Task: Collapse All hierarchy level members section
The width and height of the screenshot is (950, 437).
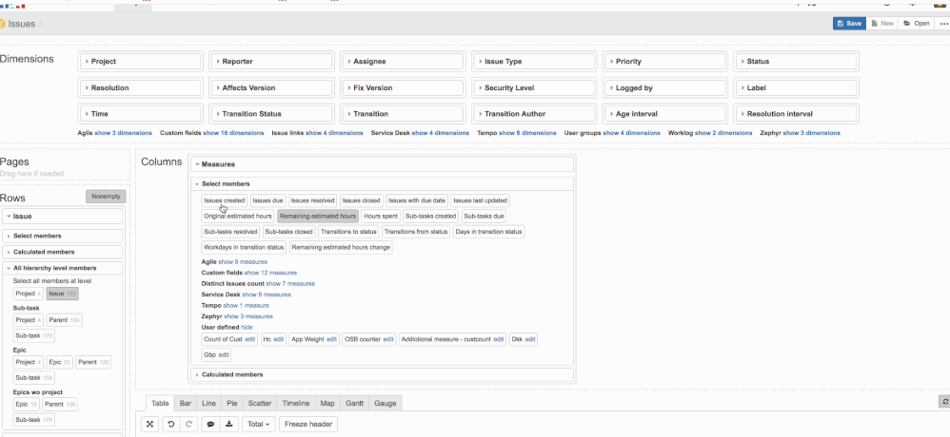Action: [63, 268]
